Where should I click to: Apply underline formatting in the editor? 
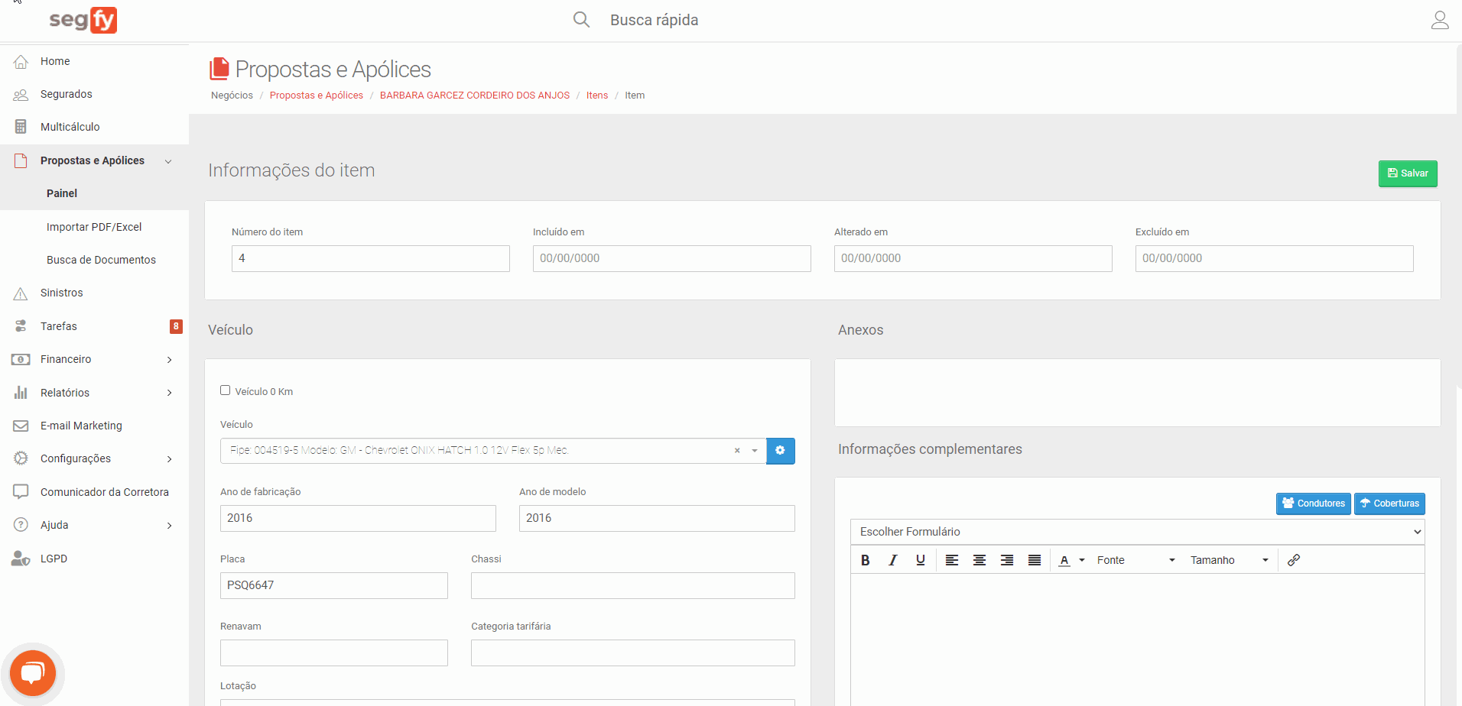pos(920,560)
